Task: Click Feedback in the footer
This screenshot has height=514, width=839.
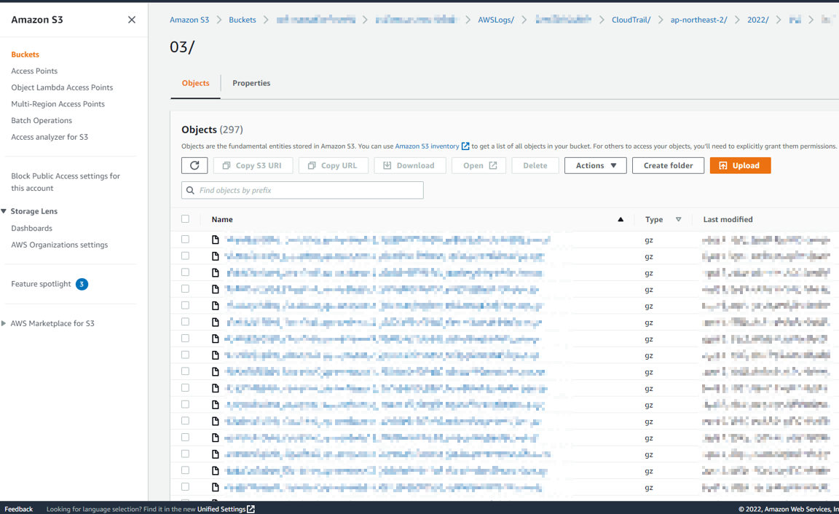Action: click(19, 509)
